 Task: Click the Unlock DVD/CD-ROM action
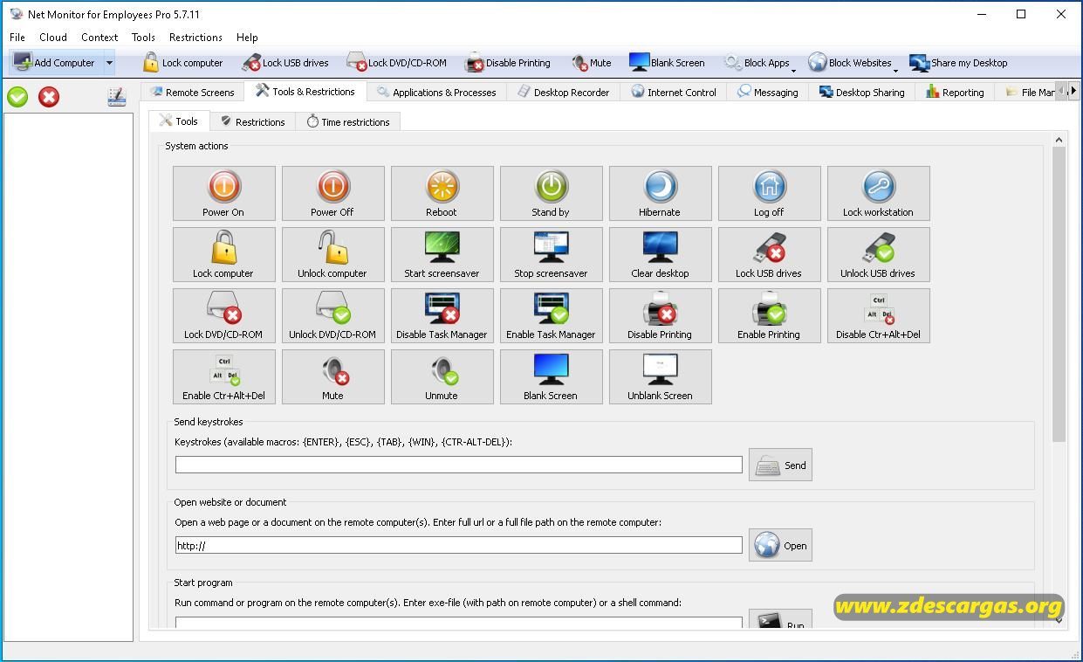point(332,315)
